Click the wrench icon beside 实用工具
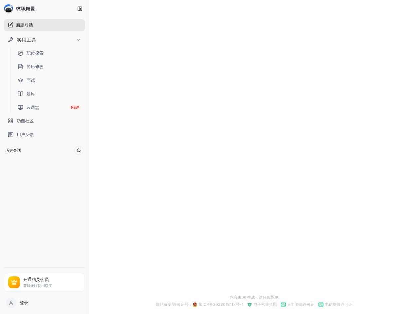Viewport: 419px width, 314px height. [10, 40]
